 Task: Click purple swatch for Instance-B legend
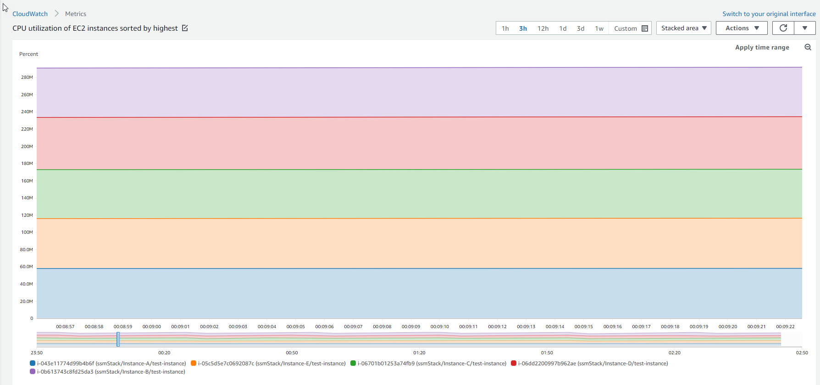tap(33, 371)
